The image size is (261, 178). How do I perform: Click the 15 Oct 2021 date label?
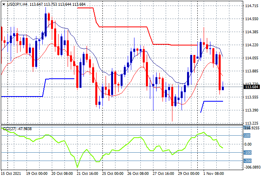tap(11, 174)
